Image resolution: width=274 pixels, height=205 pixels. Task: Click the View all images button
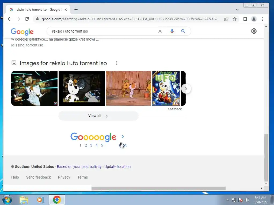98,116
